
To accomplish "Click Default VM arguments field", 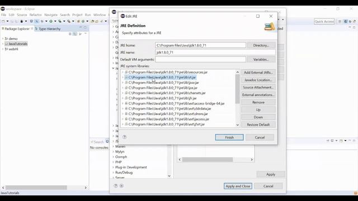I will (200, 60).
